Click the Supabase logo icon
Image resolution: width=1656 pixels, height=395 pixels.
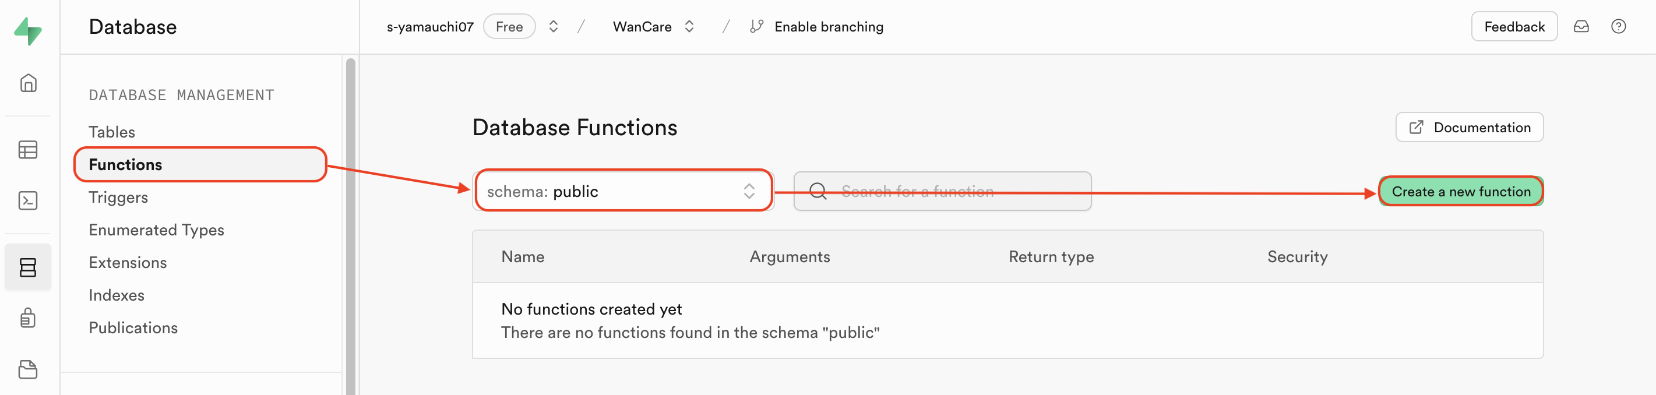(29, 30)
